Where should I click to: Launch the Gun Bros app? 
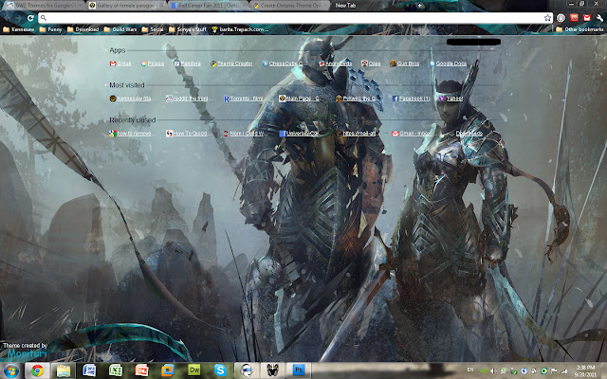tap(405, 63)
